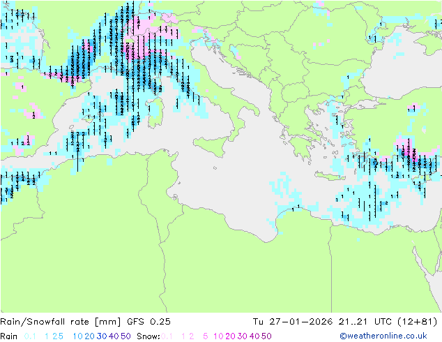
Task: Select the "(12+81)" forecast offset text
Action: point(417,322)
